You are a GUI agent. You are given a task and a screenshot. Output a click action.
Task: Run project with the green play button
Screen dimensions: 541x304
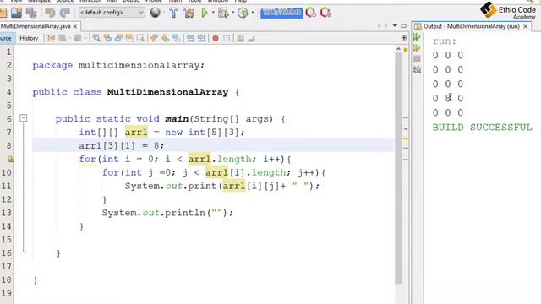(x=205, y=14)
